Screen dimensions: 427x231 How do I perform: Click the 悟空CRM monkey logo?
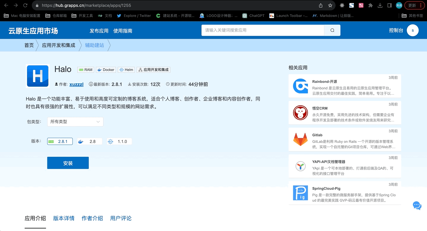(300, 113)
